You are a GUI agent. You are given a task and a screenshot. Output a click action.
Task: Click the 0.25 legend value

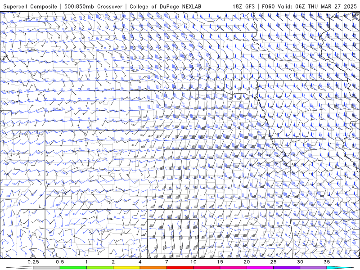[33, 262]
